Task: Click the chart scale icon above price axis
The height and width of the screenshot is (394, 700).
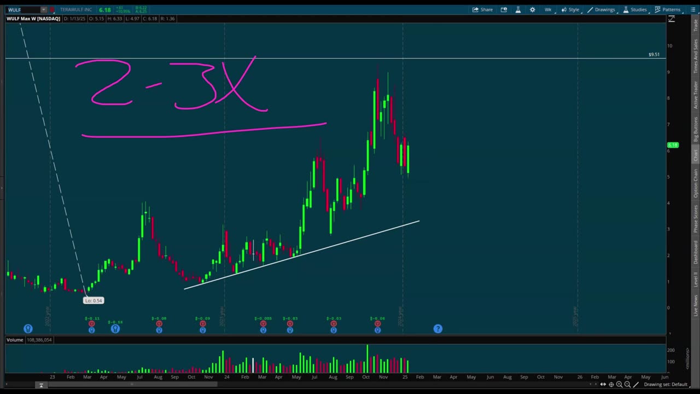Action: (672, 19)
